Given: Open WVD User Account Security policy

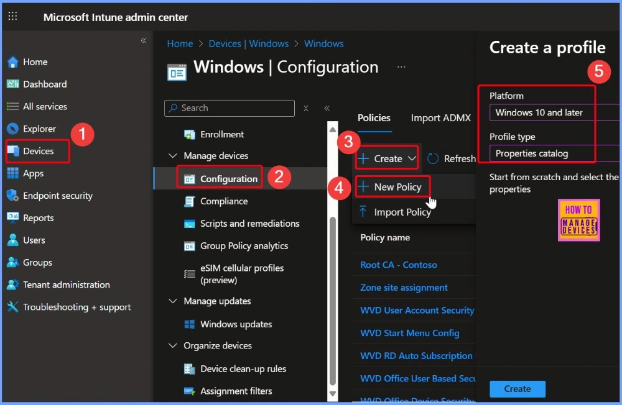Looking at the screenshot, I should pyautogui.click(x=417, y=311).
